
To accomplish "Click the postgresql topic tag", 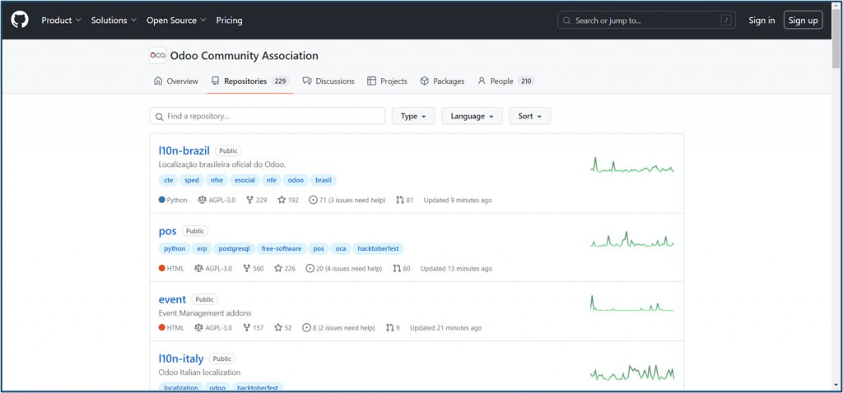I will [x=234, y=248].
